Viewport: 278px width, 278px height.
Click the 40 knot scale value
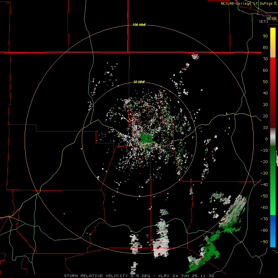(x=265, y=93)
